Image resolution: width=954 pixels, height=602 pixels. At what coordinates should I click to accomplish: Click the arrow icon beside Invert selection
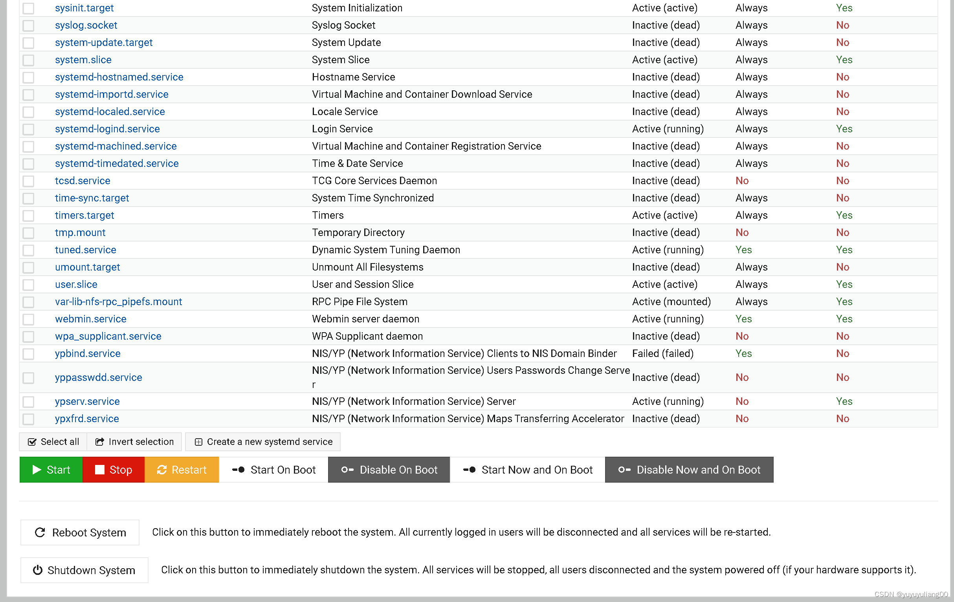point(100,442)
